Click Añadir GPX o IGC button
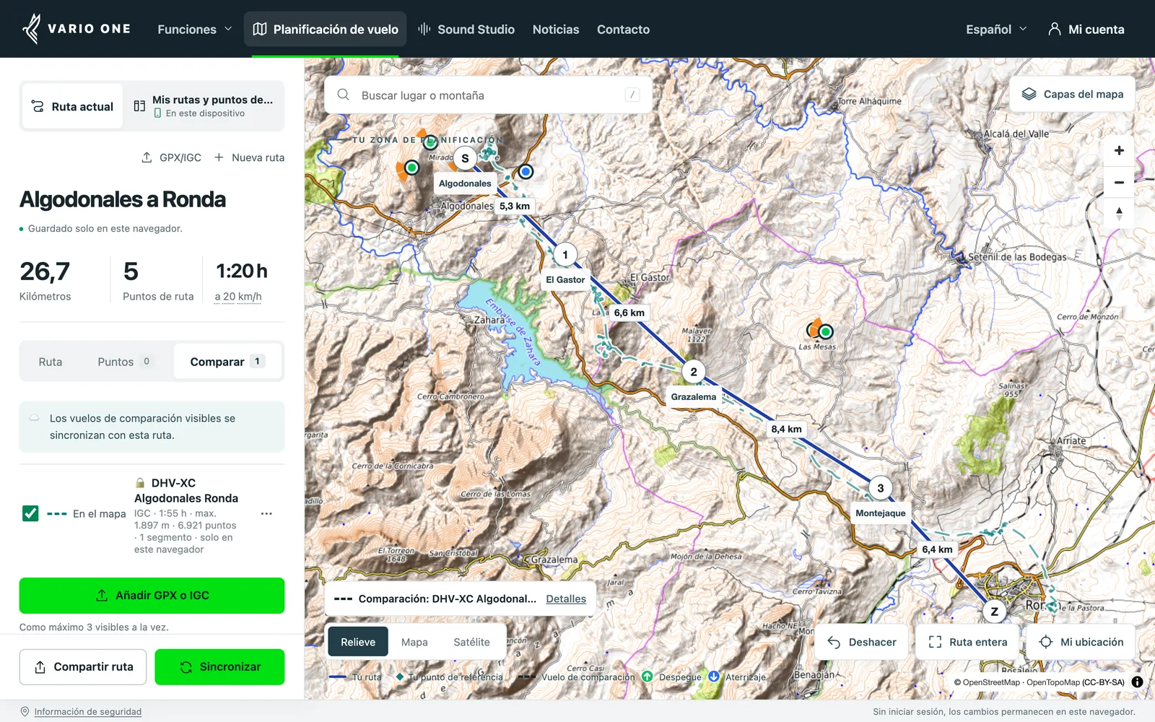This screenshot has width=1155, height=722. 152,596
